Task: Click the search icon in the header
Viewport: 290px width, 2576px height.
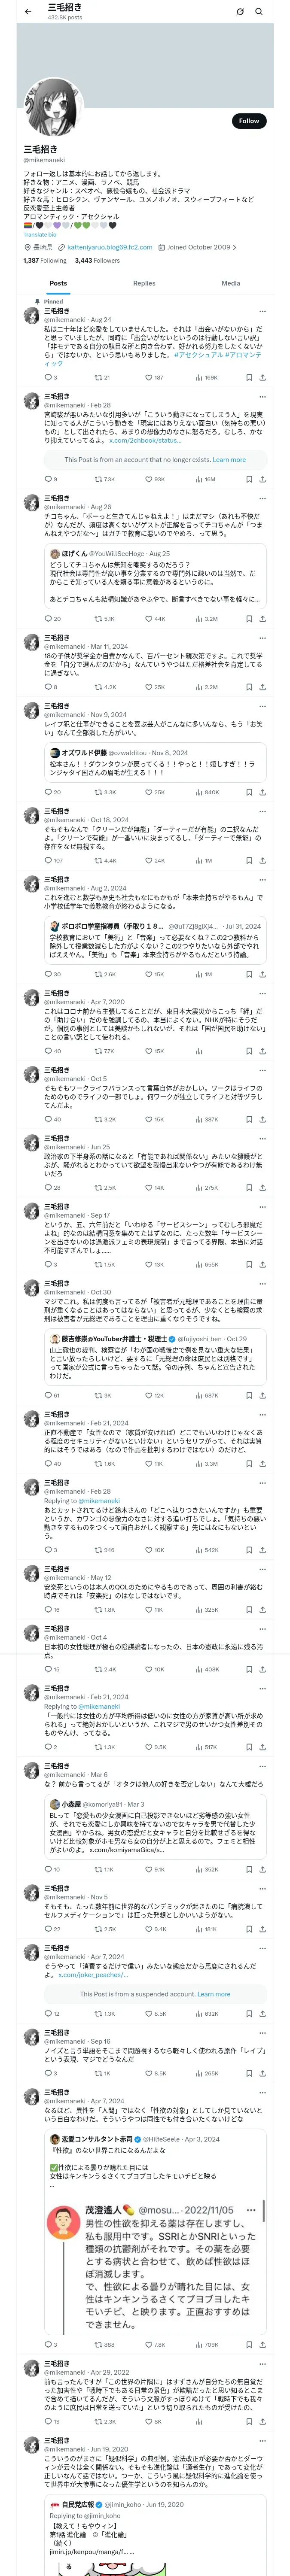Action: point(259,12)
